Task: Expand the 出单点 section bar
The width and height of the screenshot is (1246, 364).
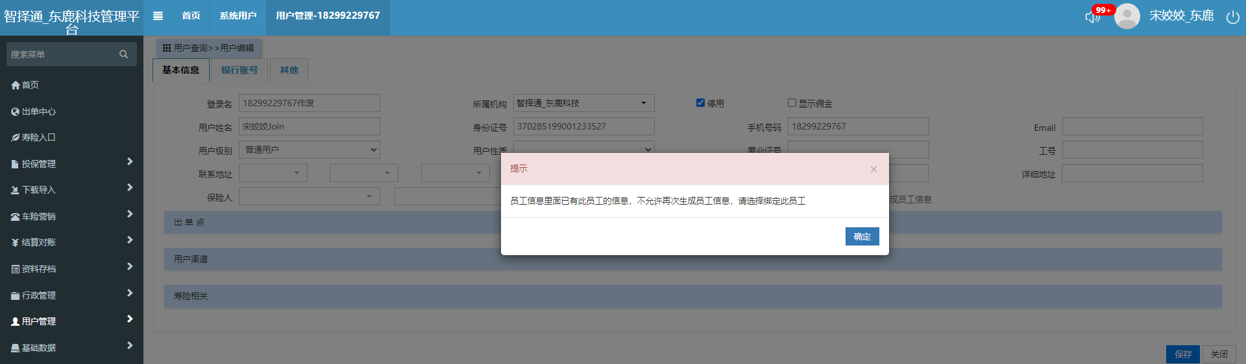Action: point(693,222)
